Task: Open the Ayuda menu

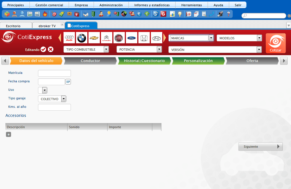Action: [218, 5]
